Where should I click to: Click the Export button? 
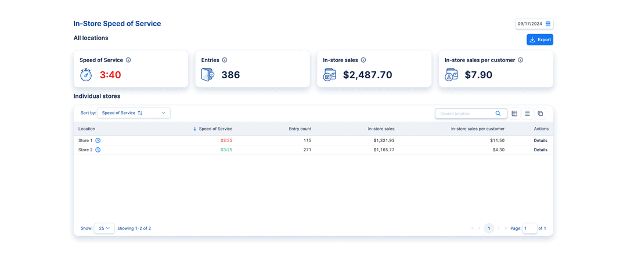pyautogui.click(x=539, y=39)
